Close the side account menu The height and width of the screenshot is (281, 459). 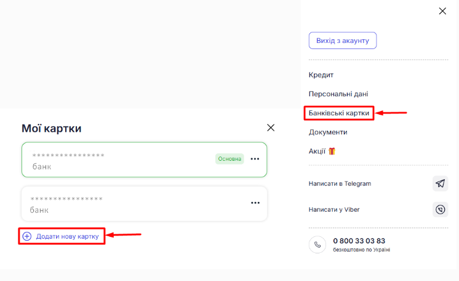[x=442, y=11]
